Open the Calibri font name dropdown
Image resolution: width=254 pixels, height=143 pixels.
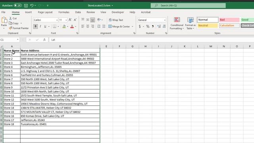point(57,20)
